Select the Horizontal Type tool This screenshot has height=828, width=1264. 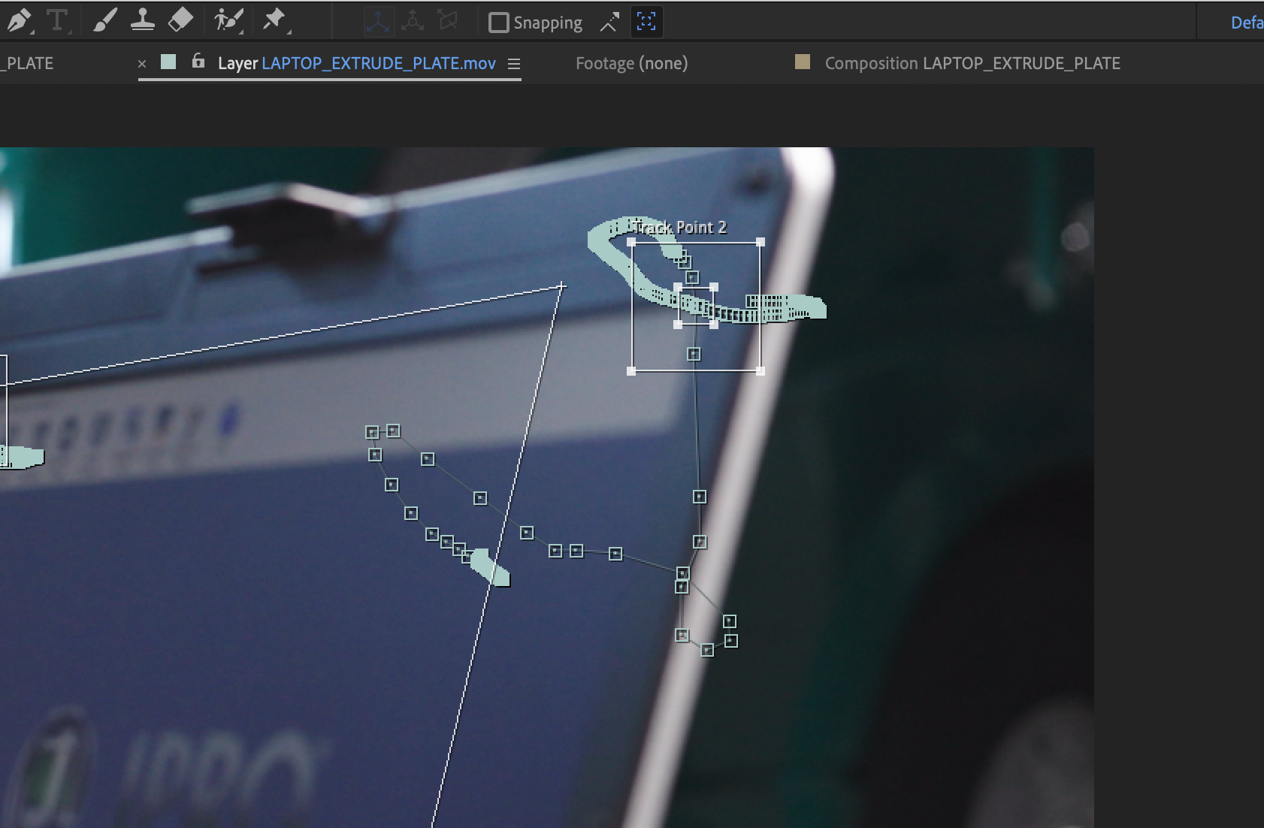point(58,21)
